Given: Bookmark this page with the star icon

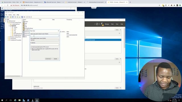Looking at the screenshot, I should [x=159, y=5].
